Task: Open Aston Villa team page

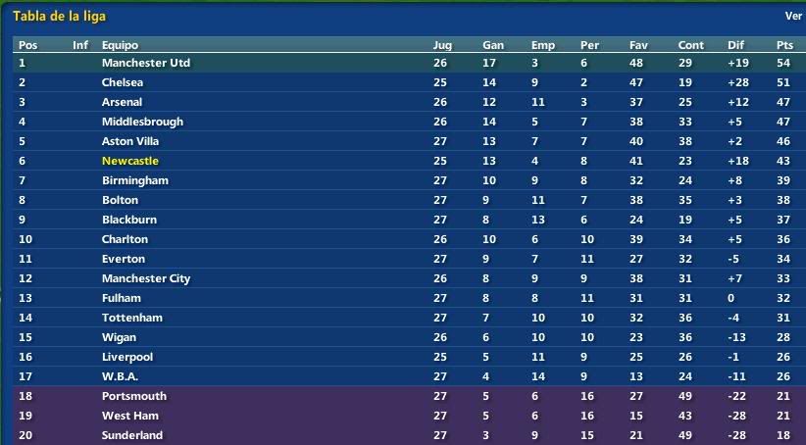Action: (130, 141)
